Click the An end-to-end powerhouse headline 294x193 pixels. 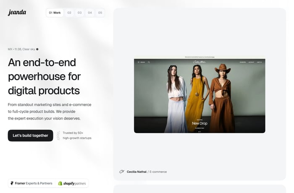coord(44,76)
